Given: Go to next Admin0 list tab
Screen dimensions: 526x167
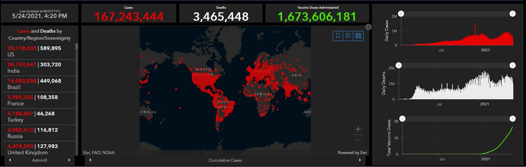Looking at the screenshot, I should coord(69,160).
